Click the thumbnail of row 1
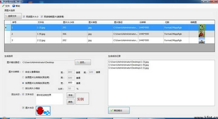The width and height of the screenshot is (218, 119). tap(202, 27)
